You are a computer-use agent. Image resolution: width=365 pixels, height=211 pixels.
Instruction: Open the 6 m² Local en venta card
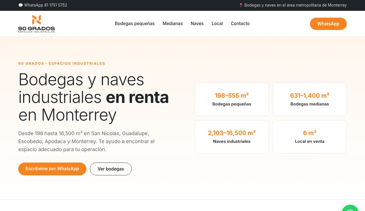(x=310, y=137)
